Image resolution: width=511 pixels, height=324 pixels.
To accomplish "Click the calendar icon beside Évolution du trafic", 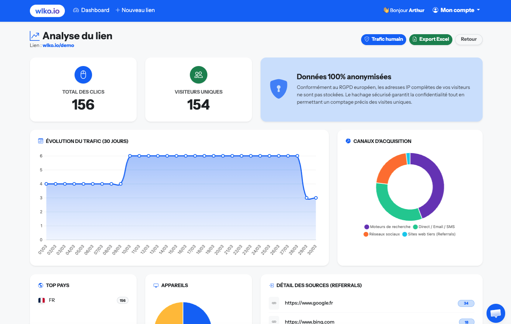I will pos(40,141).
